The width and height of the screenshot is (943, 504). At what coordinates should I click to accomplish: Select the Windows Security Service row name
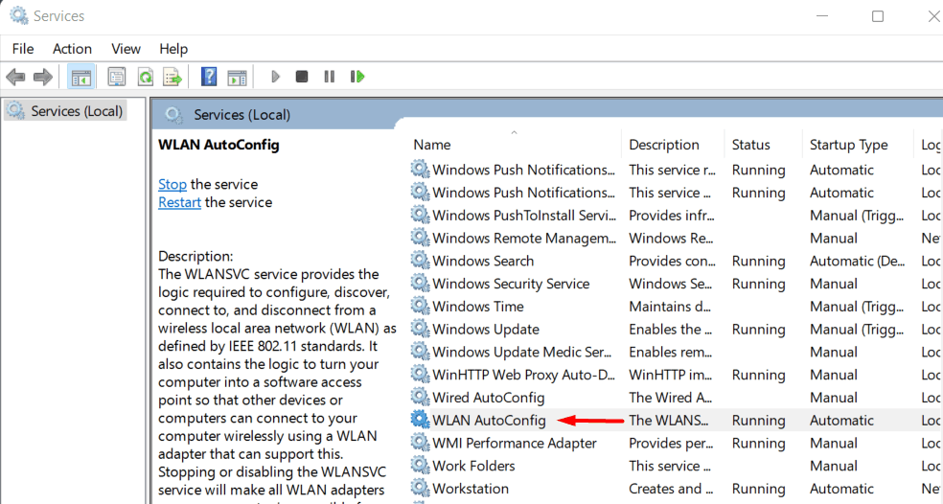click(x=511, y=284)
